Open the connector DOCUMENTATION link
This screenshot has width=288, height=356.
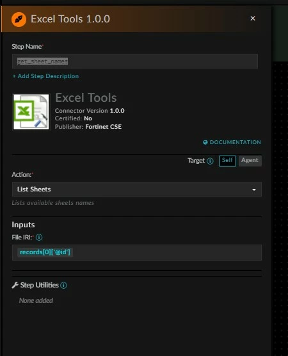pyautogui.click(x=232, y=142)
